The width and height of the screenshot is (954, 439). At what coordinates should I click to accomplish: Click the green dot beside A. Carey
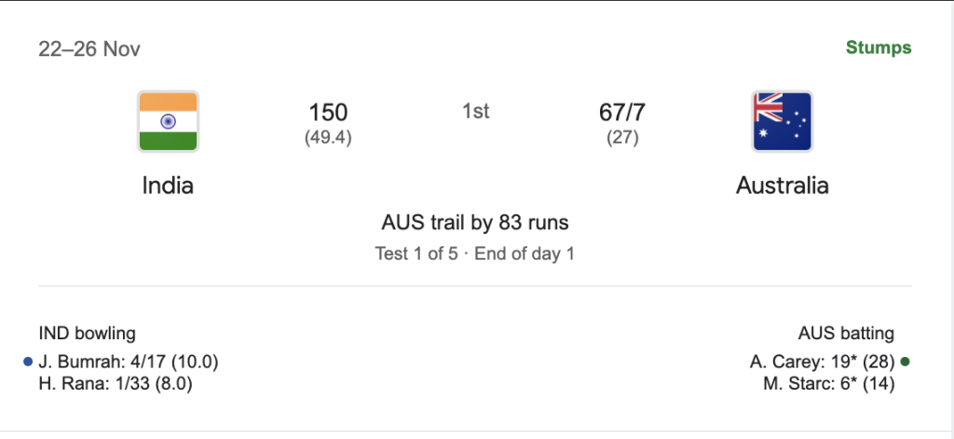click(906, 362)
